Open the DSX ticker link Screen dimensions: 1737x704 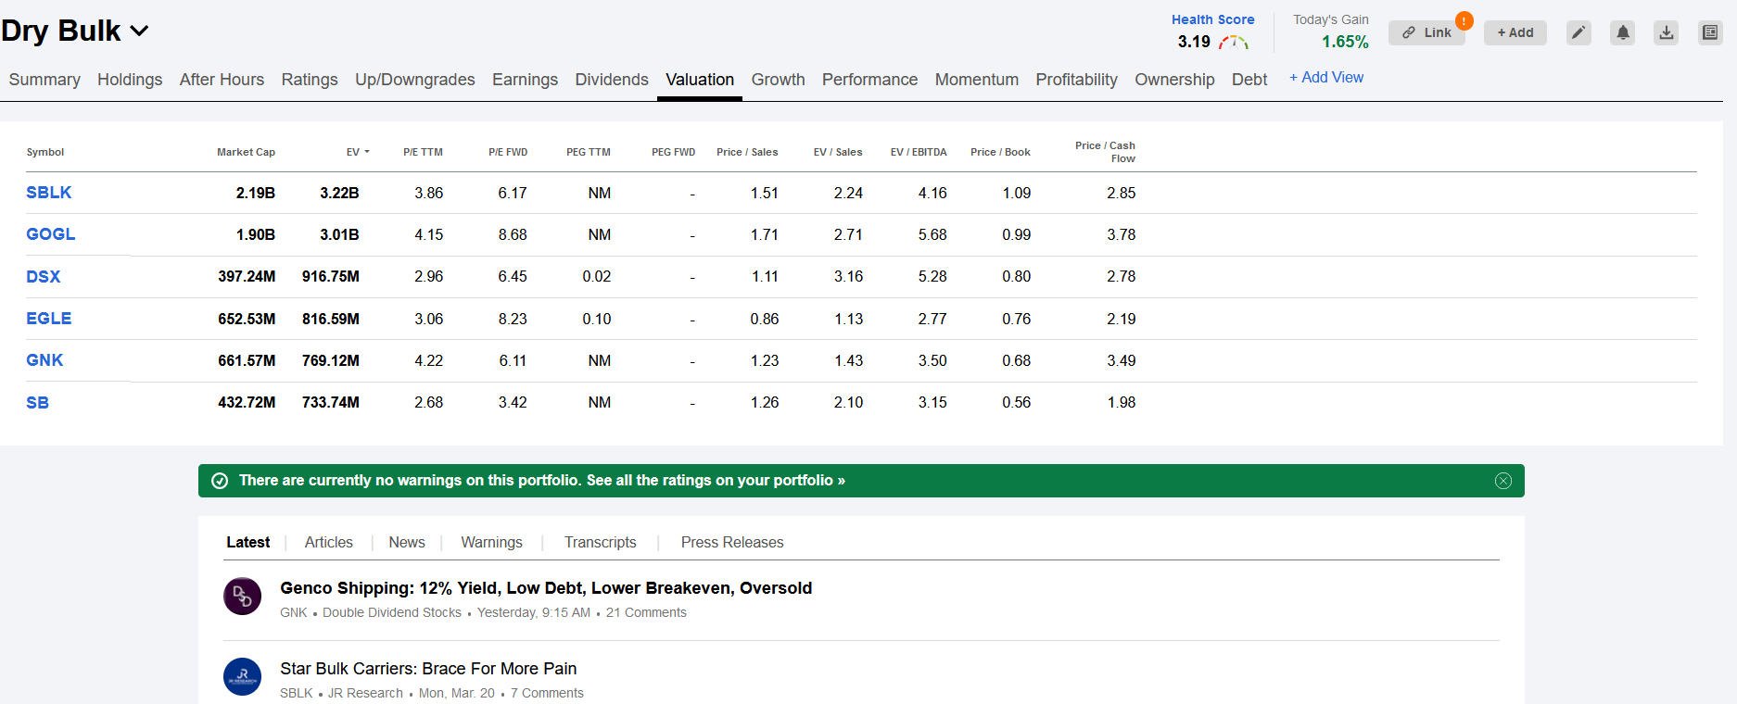tap(44, 277)
